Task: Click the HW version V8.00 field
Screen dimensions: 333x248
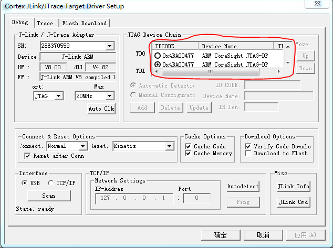Action: (53, 67)
